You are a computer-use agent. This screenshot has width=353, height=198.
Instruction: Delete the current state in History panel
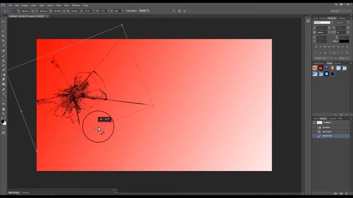tap(346, 194)
